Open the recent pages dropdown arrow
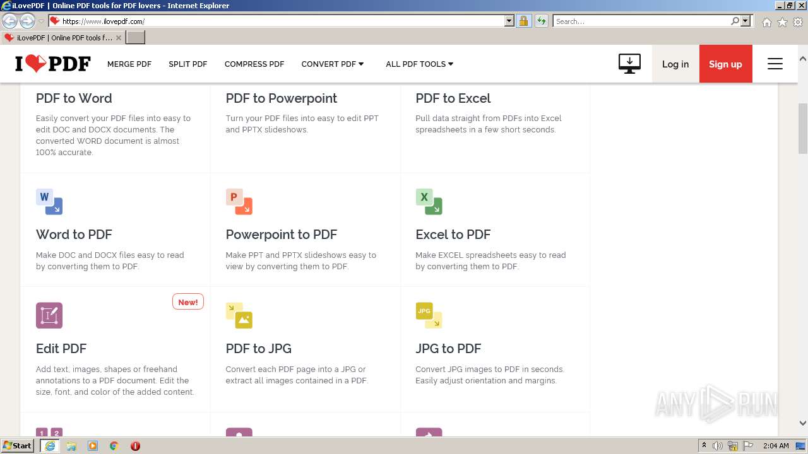 (41, 21)
